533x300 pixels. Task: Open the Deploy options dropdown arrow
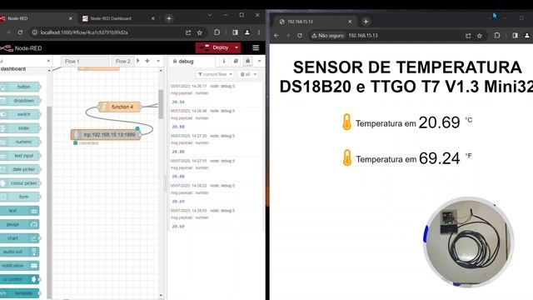click(x=237, y=47)
